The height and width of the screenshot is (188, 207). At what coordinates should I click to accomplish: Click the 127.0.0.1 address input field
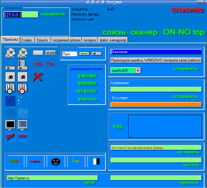[21, 15]
